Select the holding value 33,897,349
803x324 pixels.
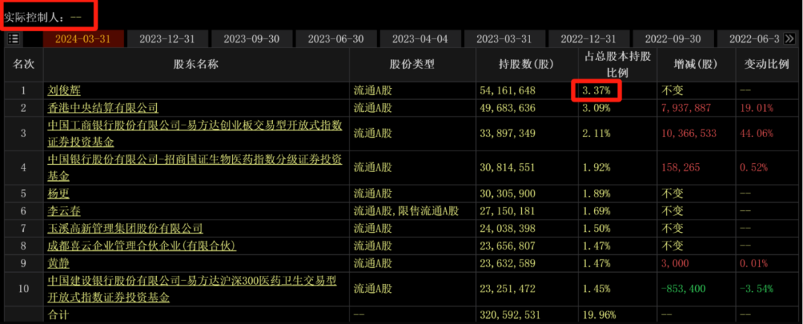pyautogui.click(x=508, y=133)
